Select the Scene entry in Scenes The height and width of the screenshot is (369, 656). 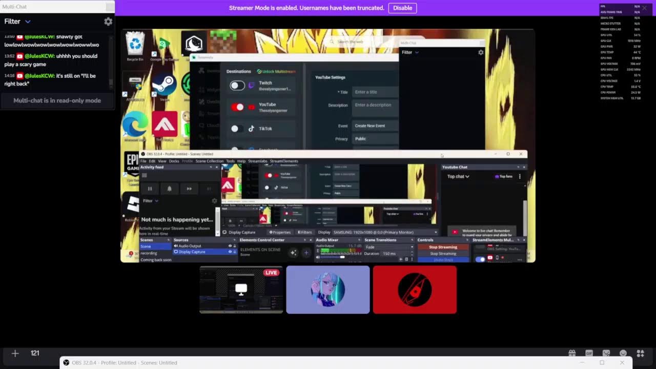[x=155, y=247]
